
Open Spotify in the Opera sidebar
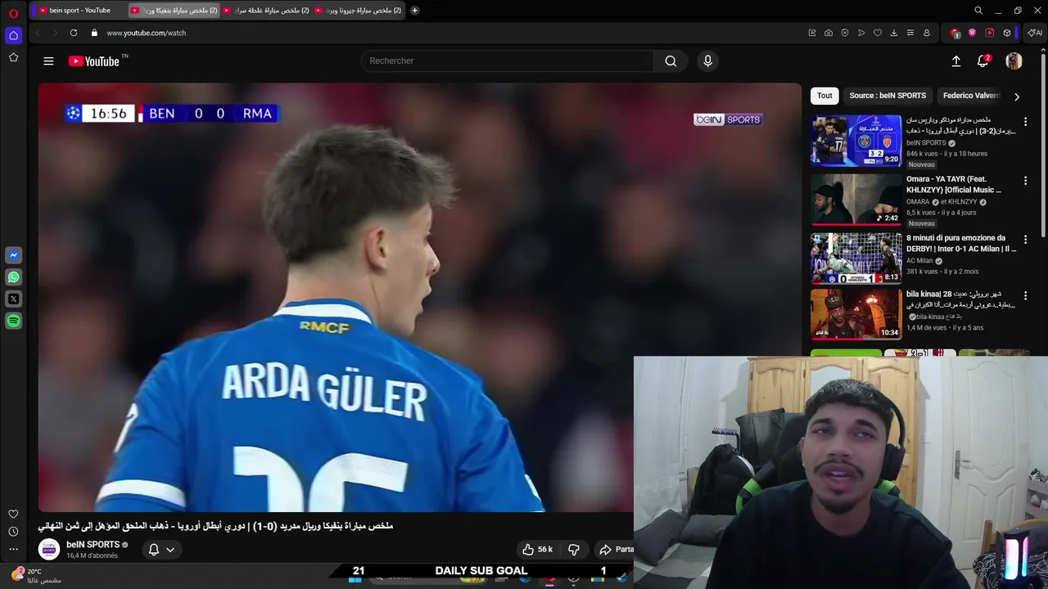coord(13,321)
